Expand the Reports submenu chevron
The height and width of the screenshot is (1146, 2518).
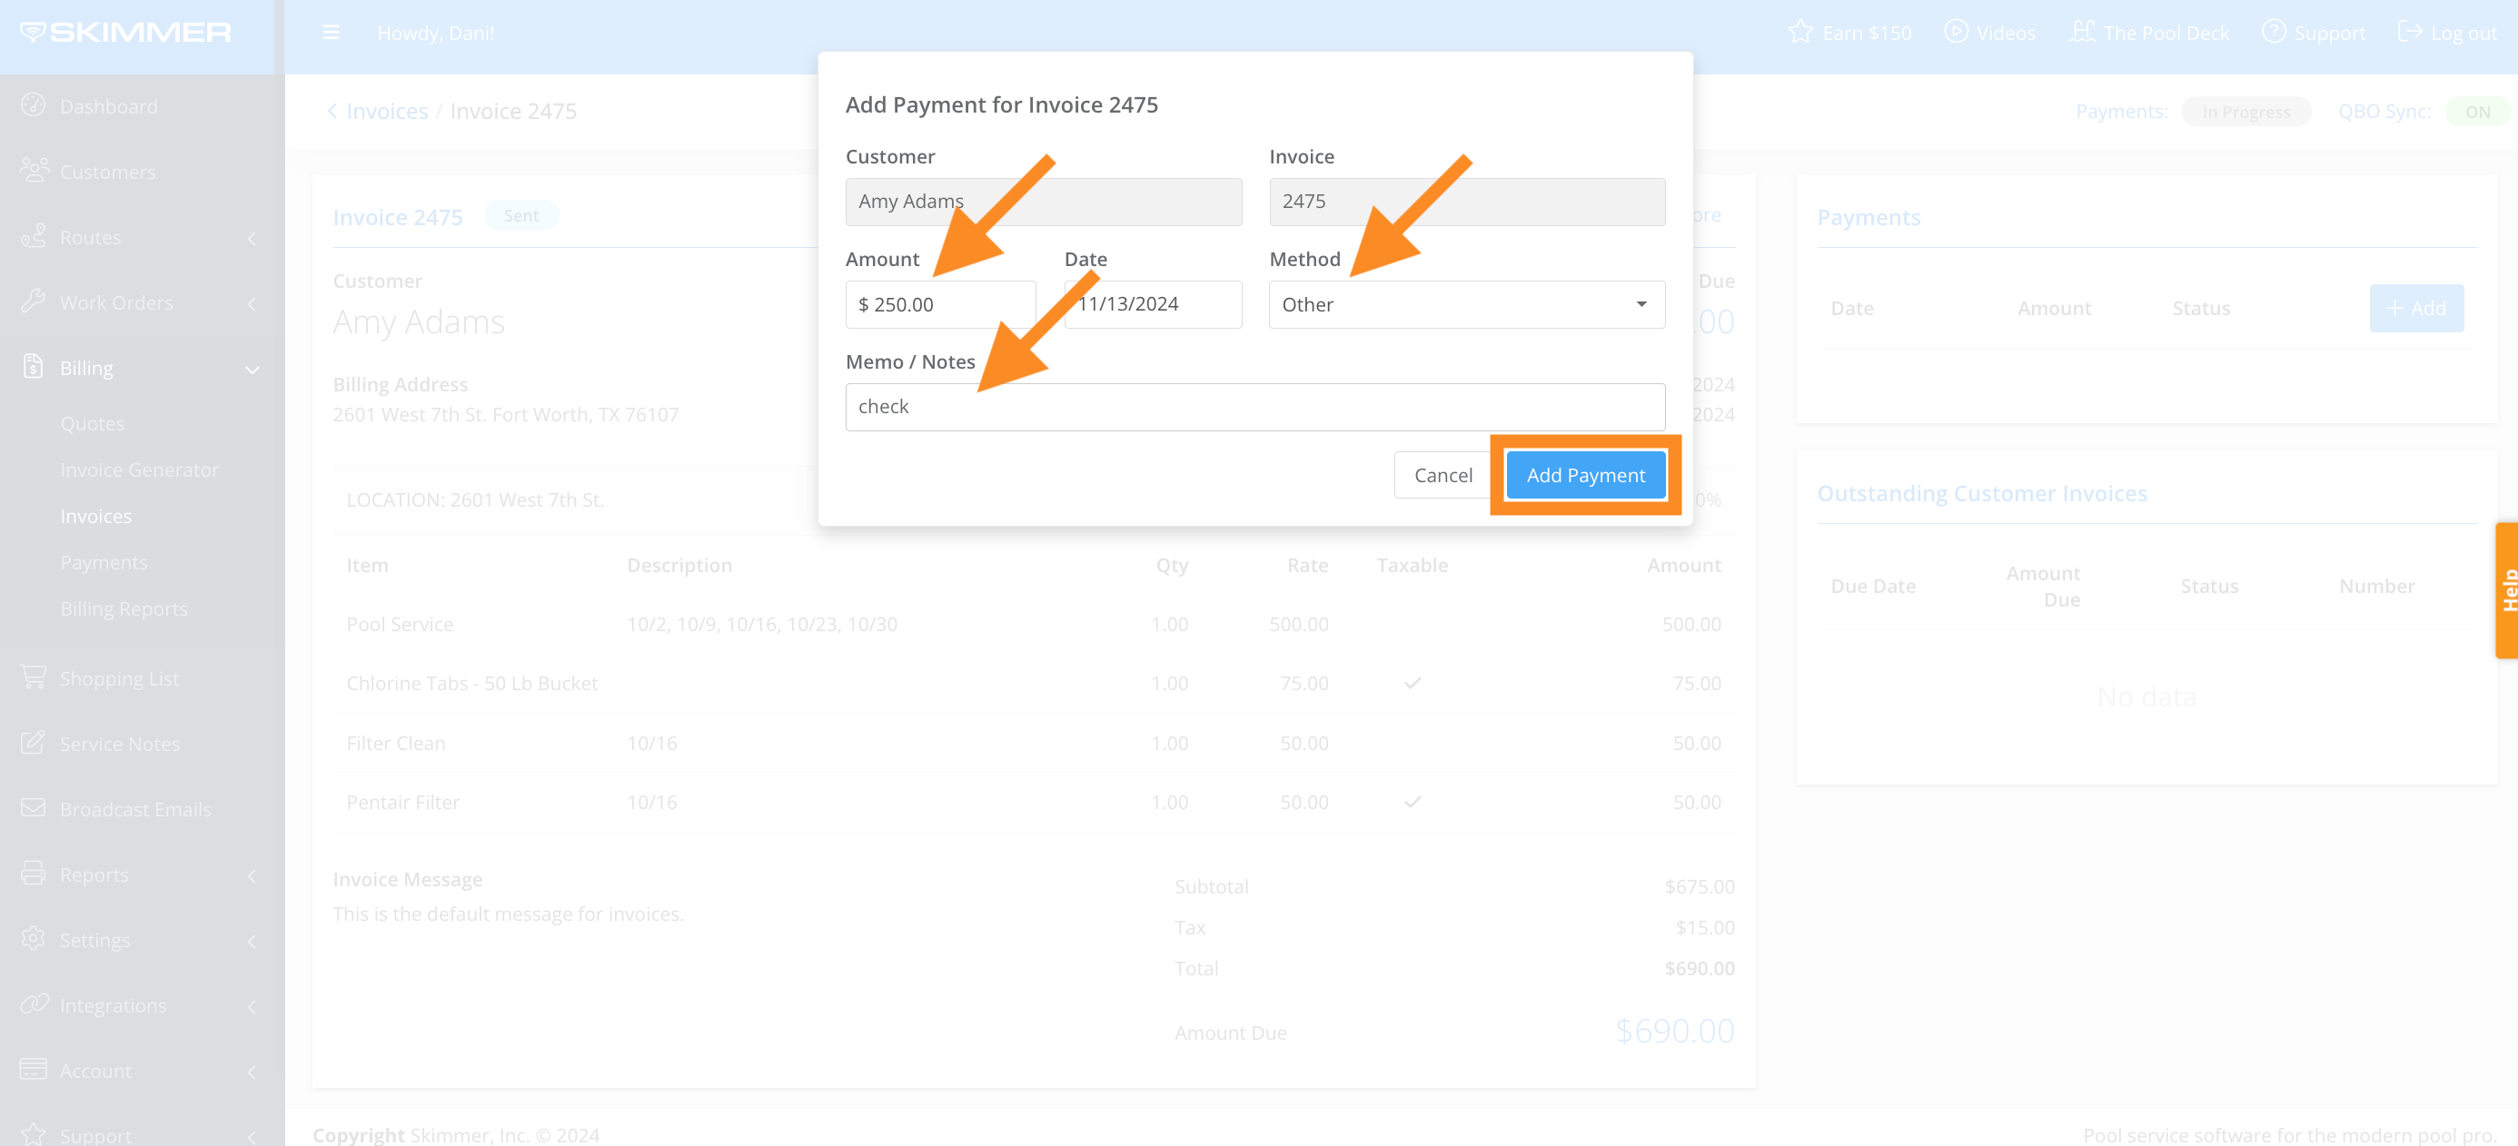click(x=253, y=876)
